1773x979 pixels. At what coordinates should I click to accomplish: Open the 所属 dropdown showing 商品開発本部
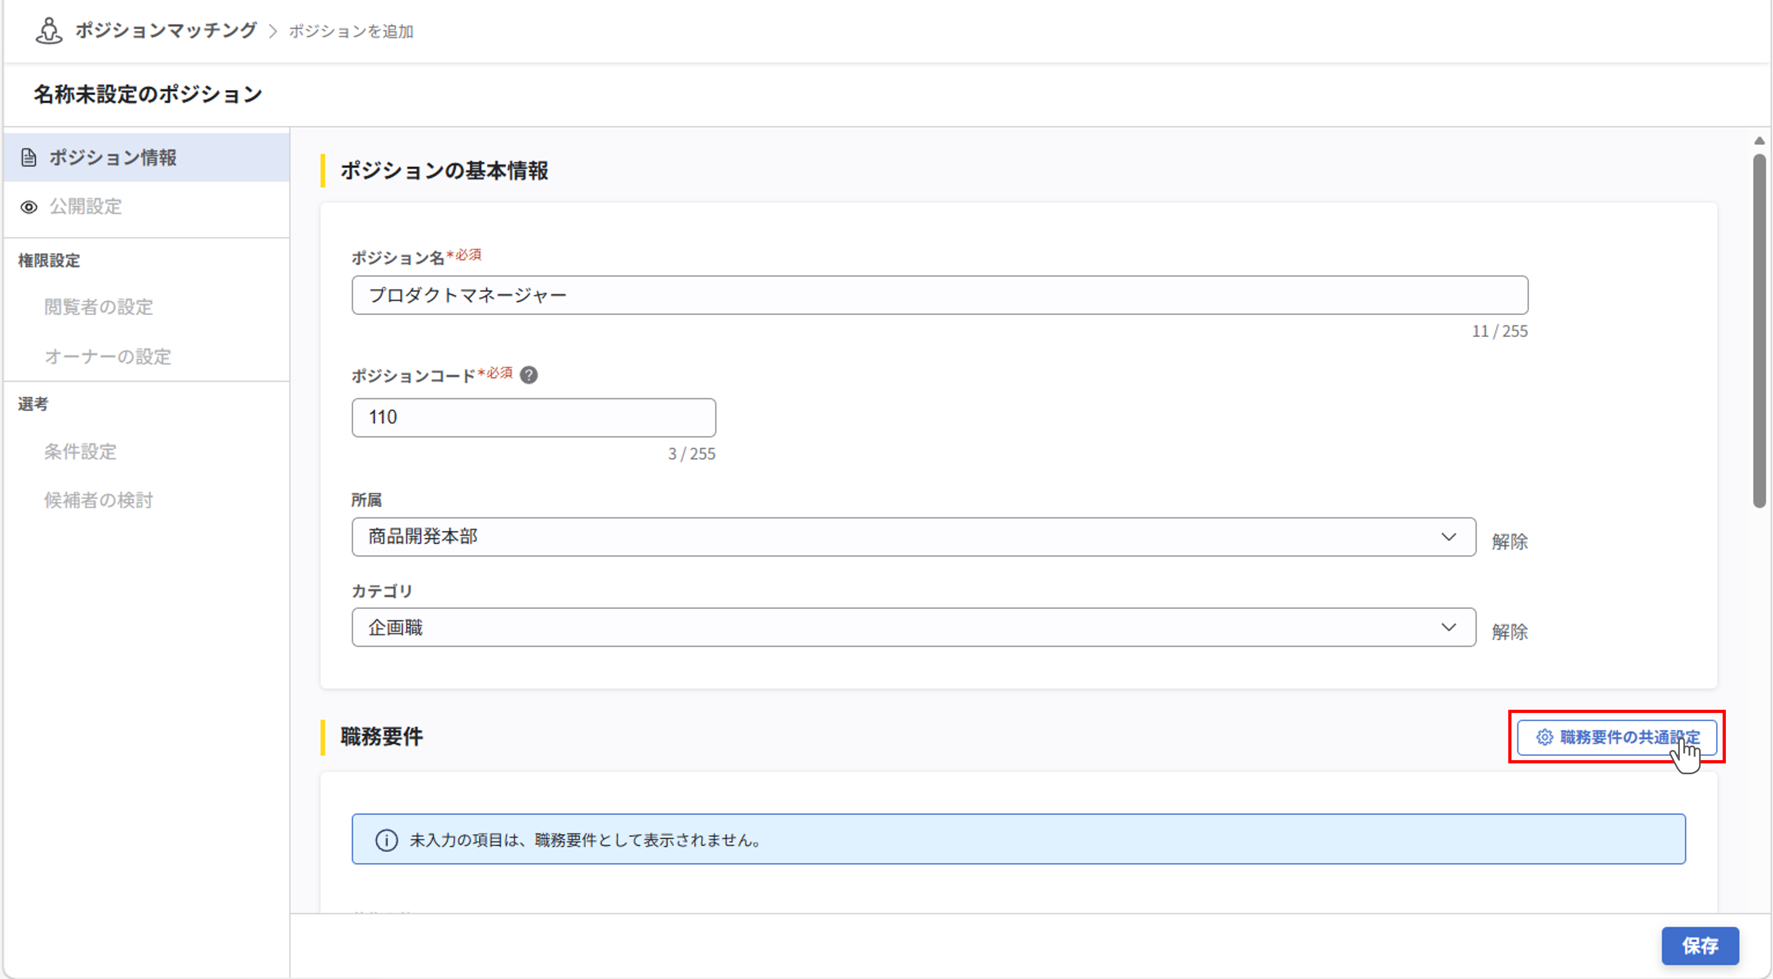(913, 537)
